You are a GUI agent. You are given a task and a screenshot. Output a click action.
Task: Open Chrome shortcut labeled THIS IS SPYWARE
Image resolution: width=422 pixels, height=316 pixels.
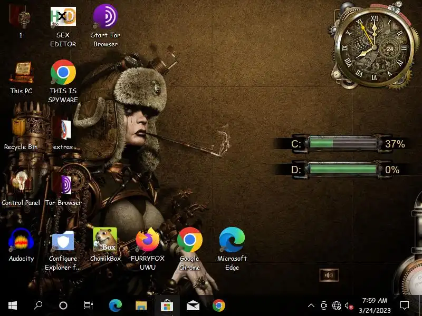pos(63,81)
